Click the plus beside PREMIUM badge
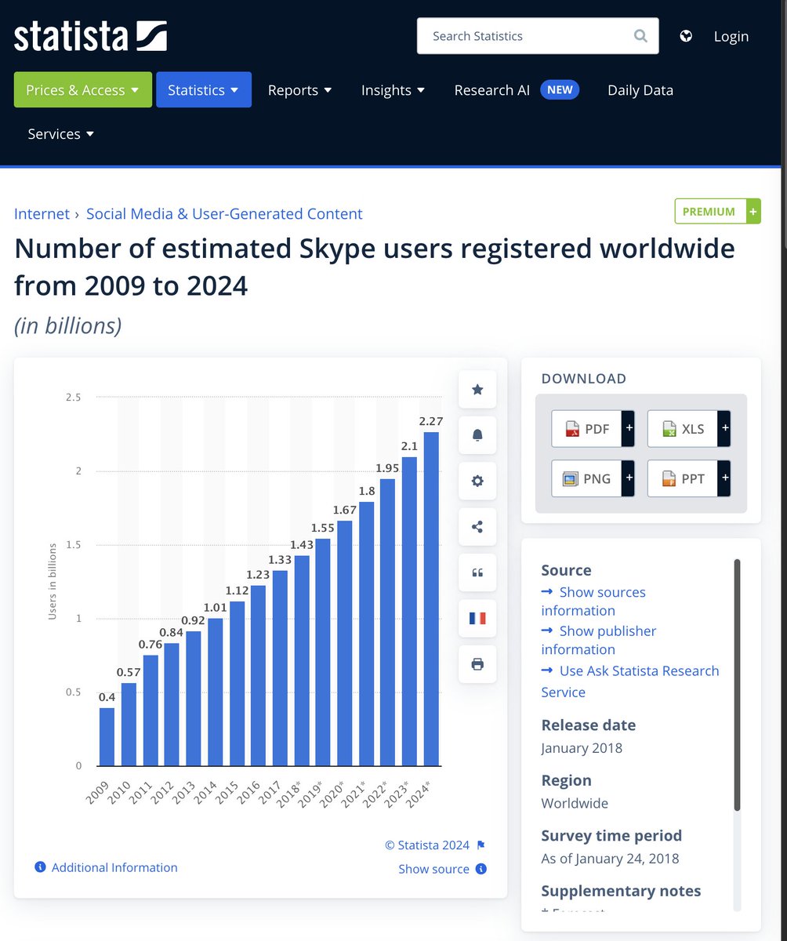 [753, 212]
